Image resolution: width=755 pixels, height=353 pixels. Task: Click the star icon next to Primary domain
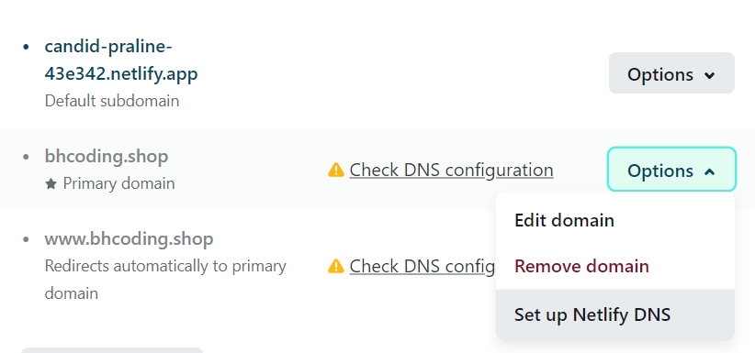tap(51, 183)
